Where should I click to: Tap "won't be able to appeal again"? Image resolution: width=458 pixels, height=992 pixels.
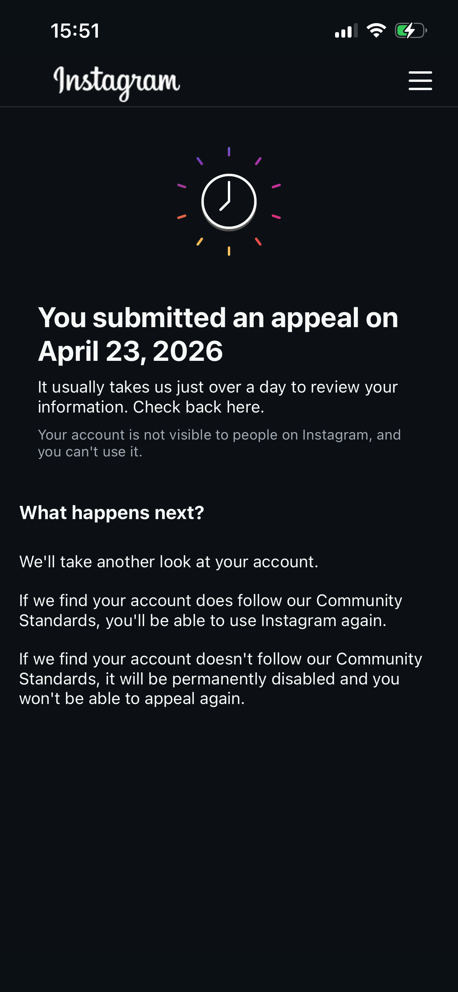tap(132, 699)
